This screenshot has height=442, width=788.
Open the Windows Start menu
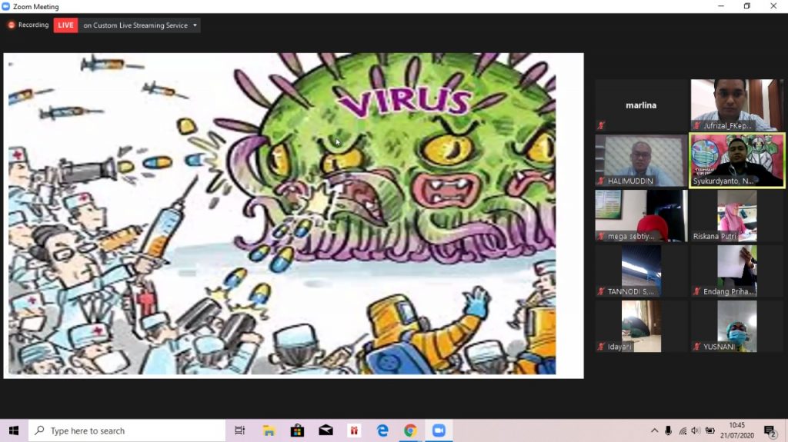[x=14, y=430]
